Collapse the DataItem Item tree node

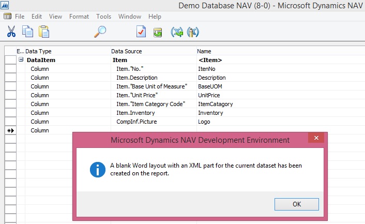[21, 60]
